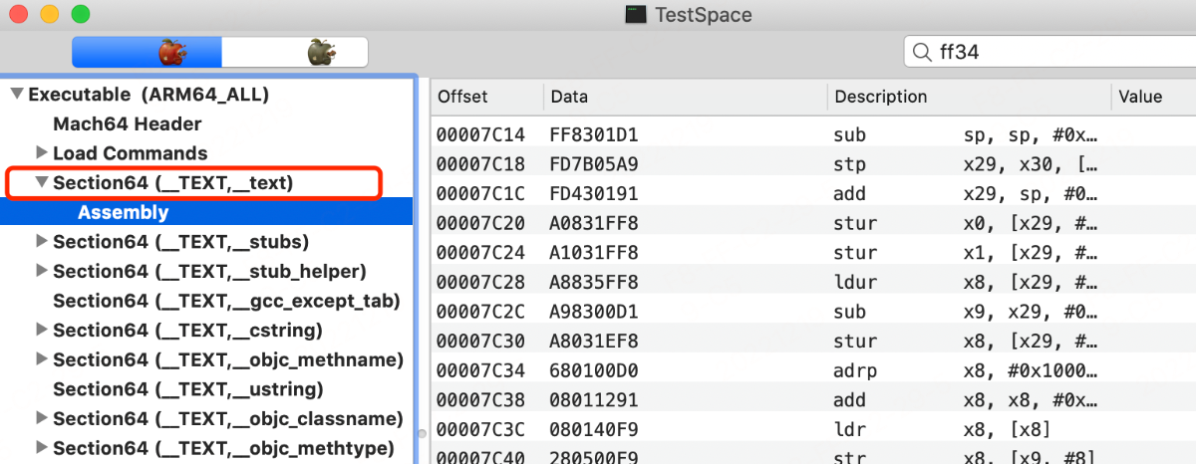Image resolution: width=1196 pixels, height=464 pixels.
Task: Expand Section64 (__TEXT,__stubs) triangle
Action: tap(41, 242)
